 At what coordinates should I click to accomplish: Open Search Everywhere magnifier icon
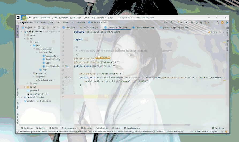click(x=218, y=22)
